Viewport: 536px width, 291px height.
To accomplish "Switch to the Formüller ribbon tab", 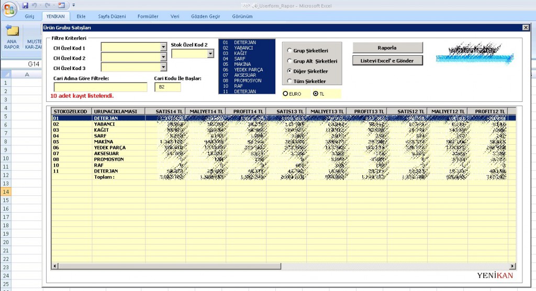I will pos(148,16).
